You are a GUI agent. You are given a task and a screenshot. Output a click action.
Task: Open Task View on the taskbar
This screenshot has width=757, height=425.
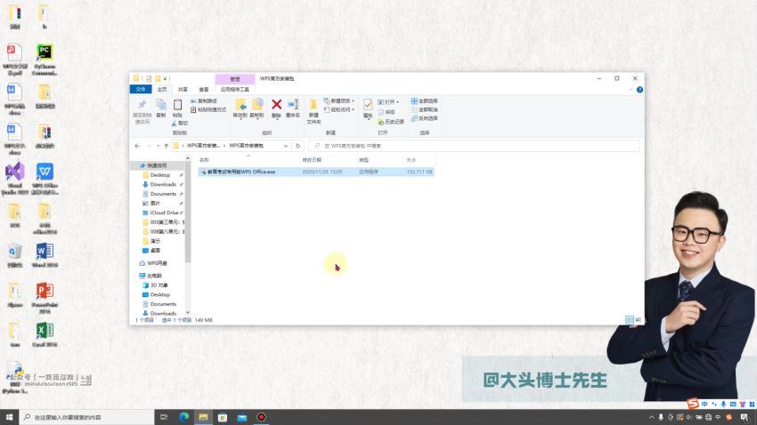[164, 417]
